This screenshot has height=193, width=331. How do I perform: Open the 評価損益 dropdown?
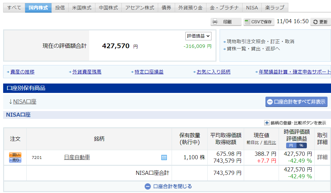[x=198, y=36]
